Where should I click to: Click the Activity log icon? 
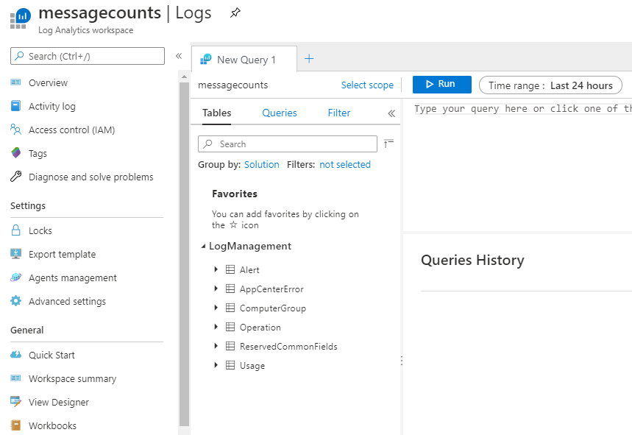pyautogui.click(x=15, y=106)
